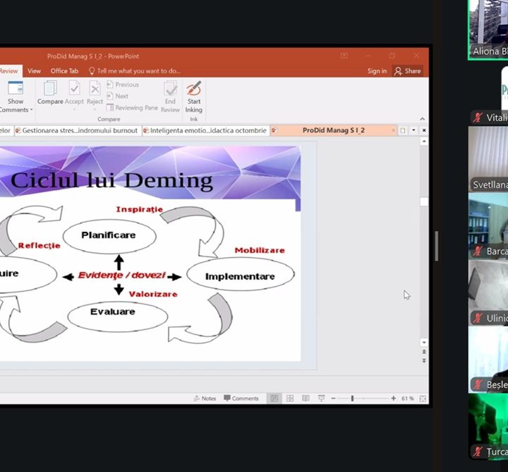This screenshot has width=508, height=472.
Task: Click the Share button
Action: 407,71
